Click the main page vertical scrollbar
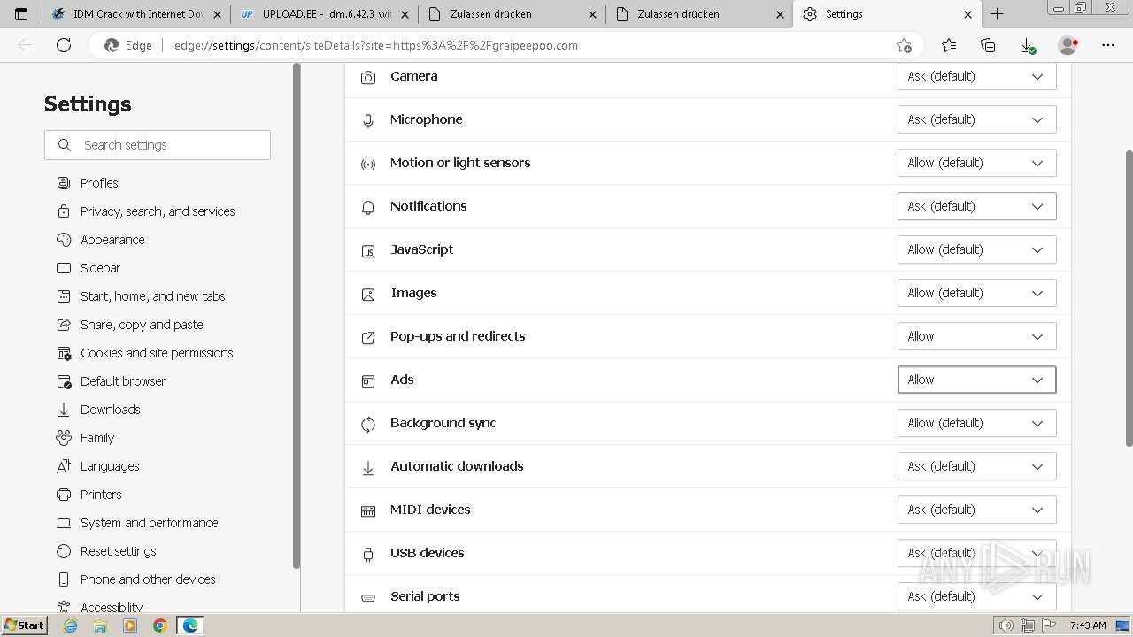The height and width of the screenshot is (637, 1133). (x=1129, y=298)
